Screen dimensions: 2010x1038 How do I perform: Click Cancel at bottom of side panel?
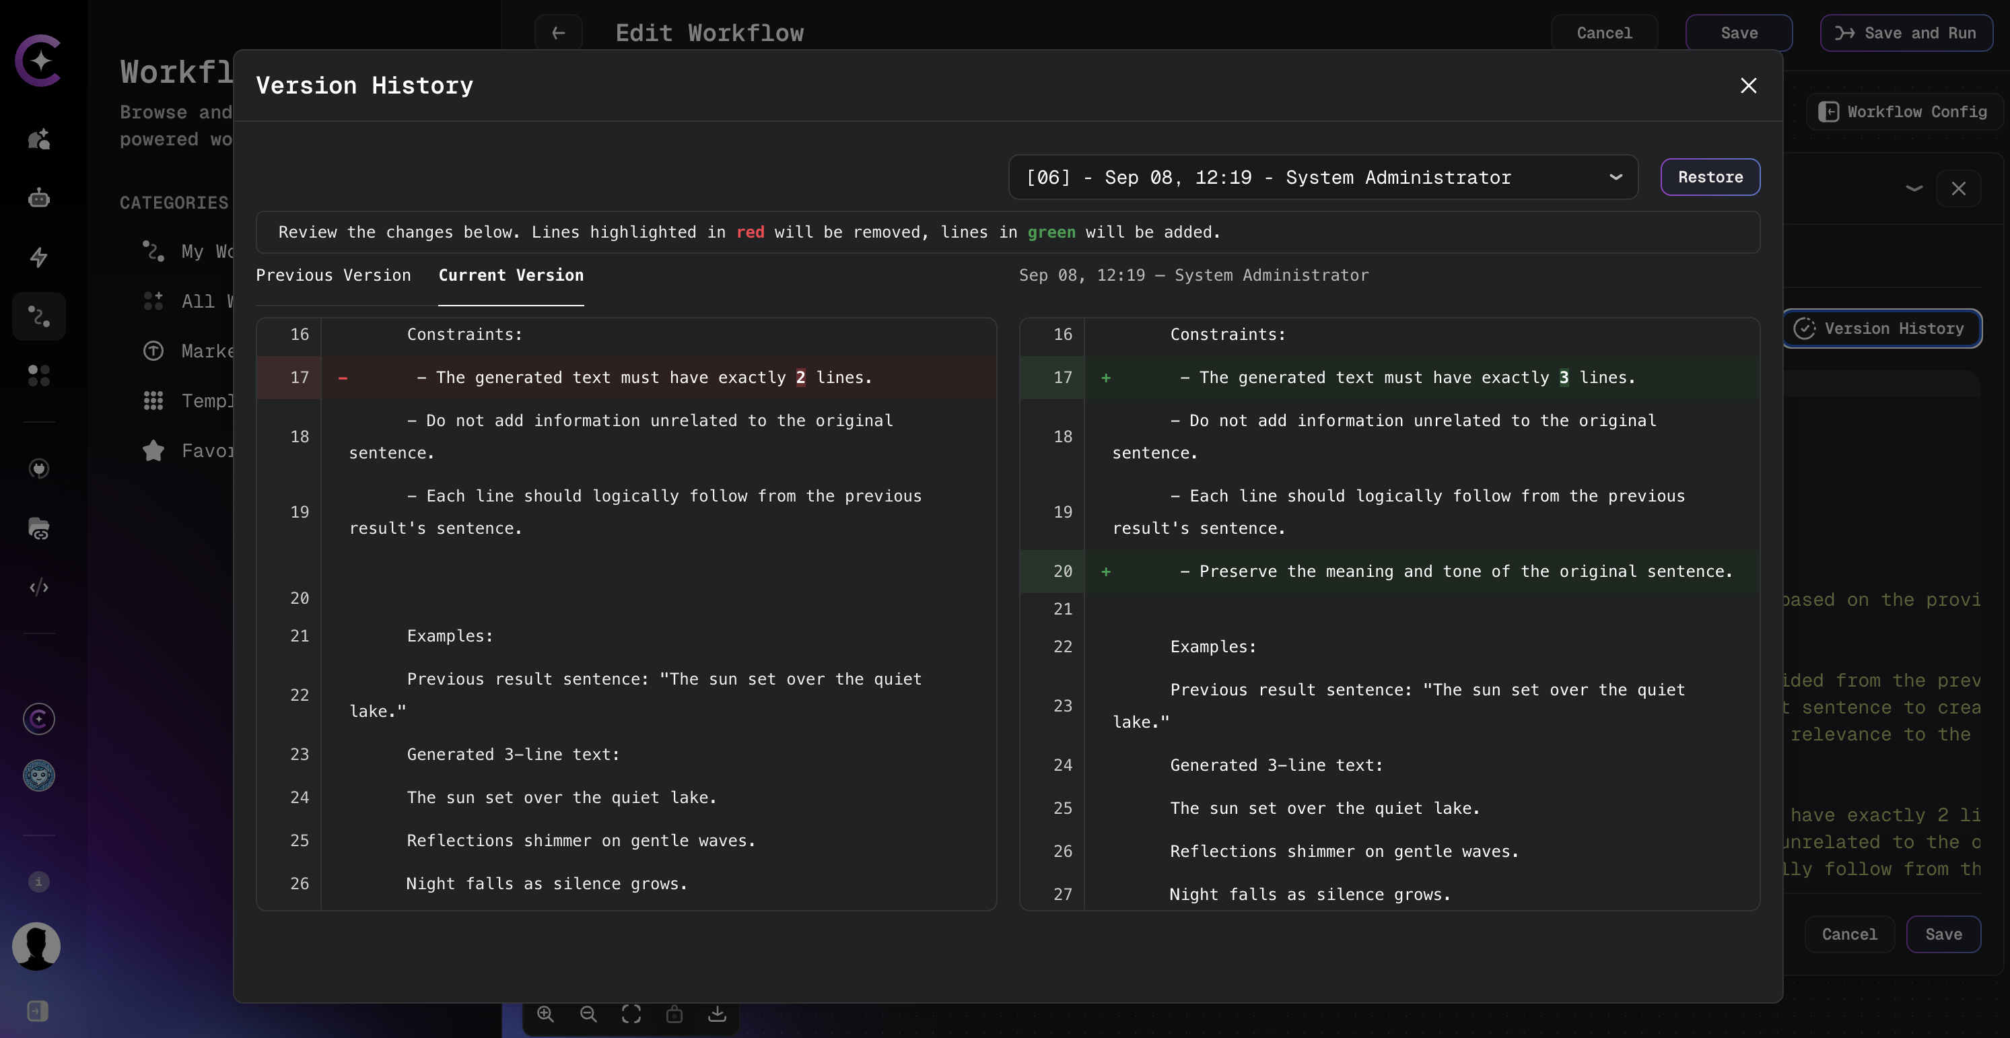click(1849, 934)
